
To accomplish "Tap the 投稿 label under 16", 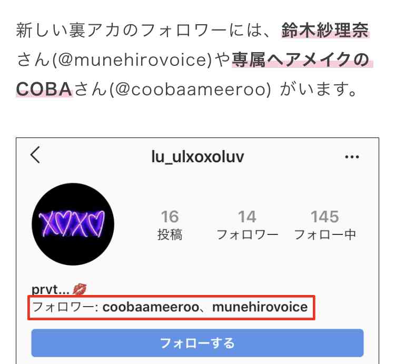I will 170,235.
